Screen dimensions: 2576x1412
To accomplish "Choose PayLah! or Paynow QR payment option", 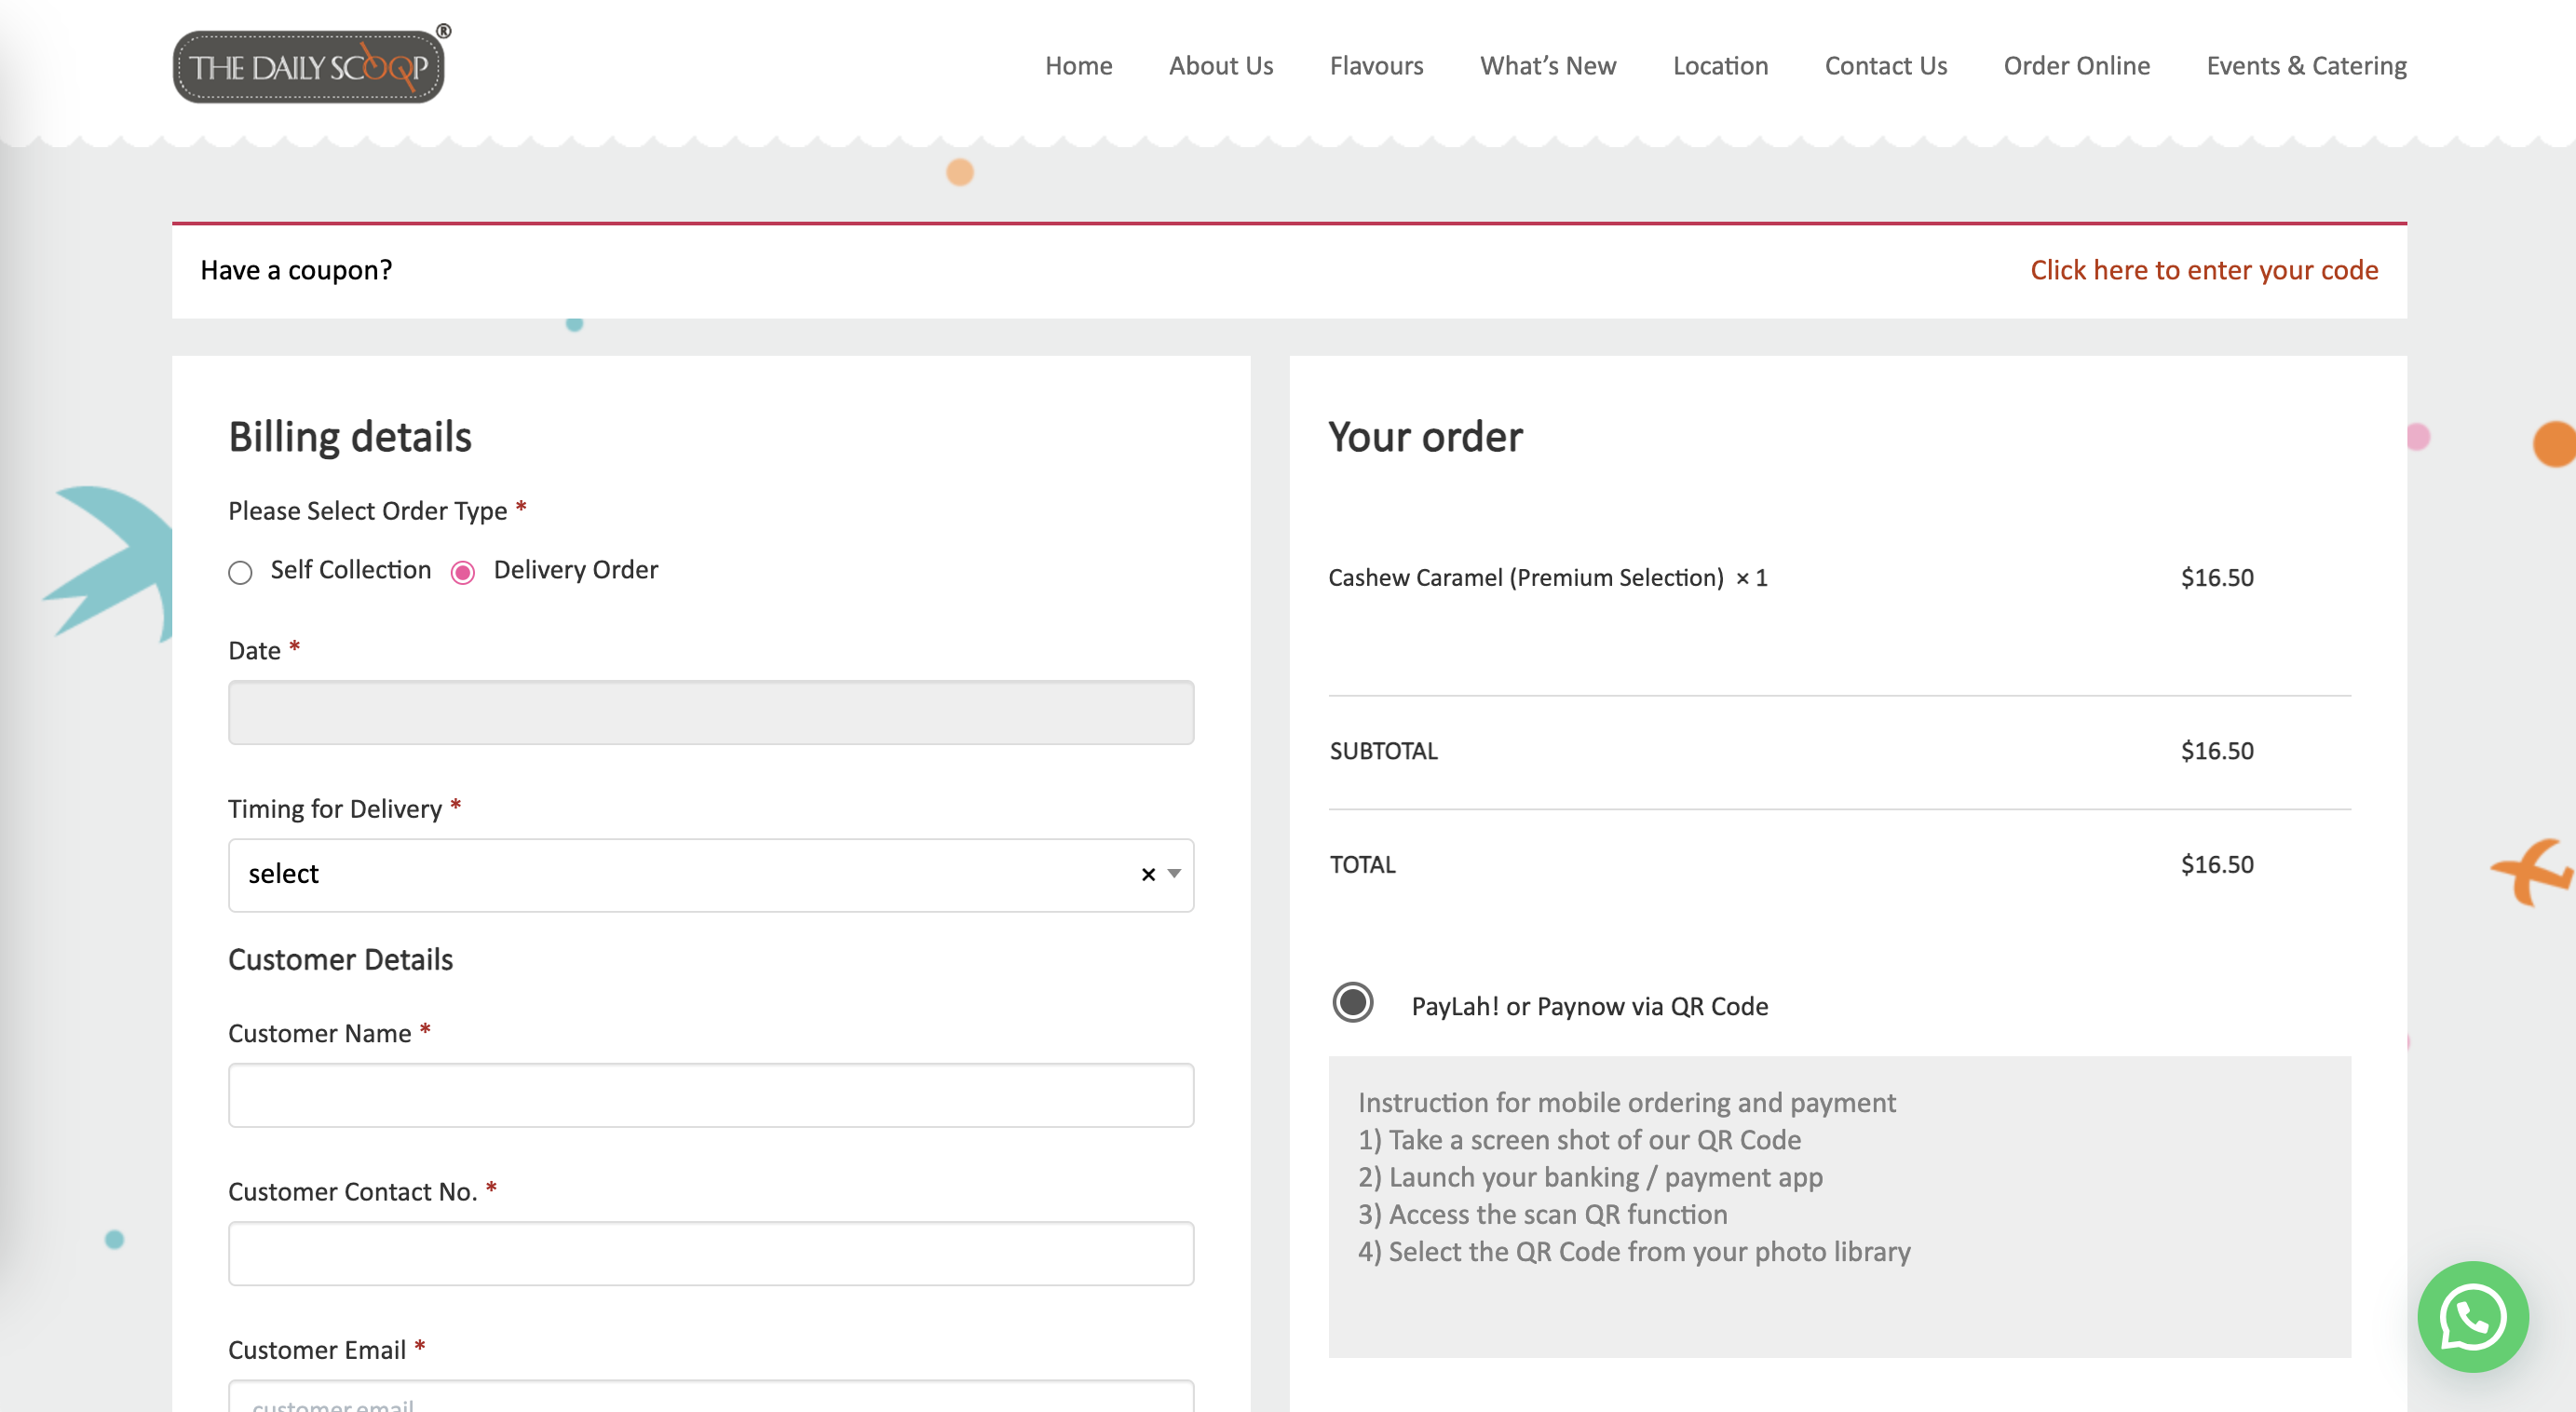I will coord(1352,1003).
